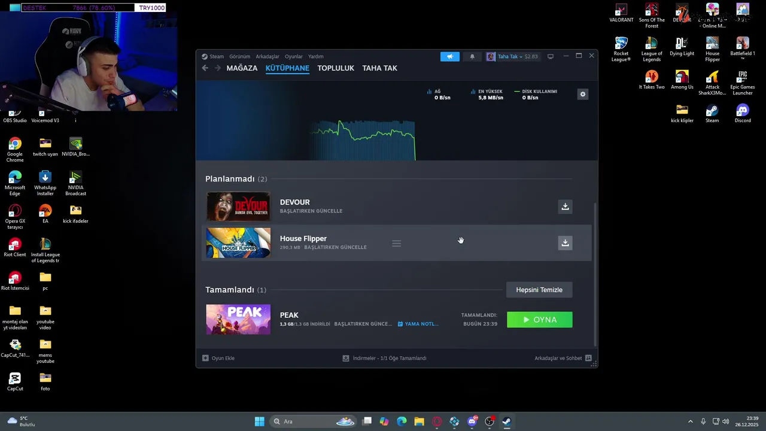
Task: Click the friends chat icon in the Steam footer
Action: [588, 358]
